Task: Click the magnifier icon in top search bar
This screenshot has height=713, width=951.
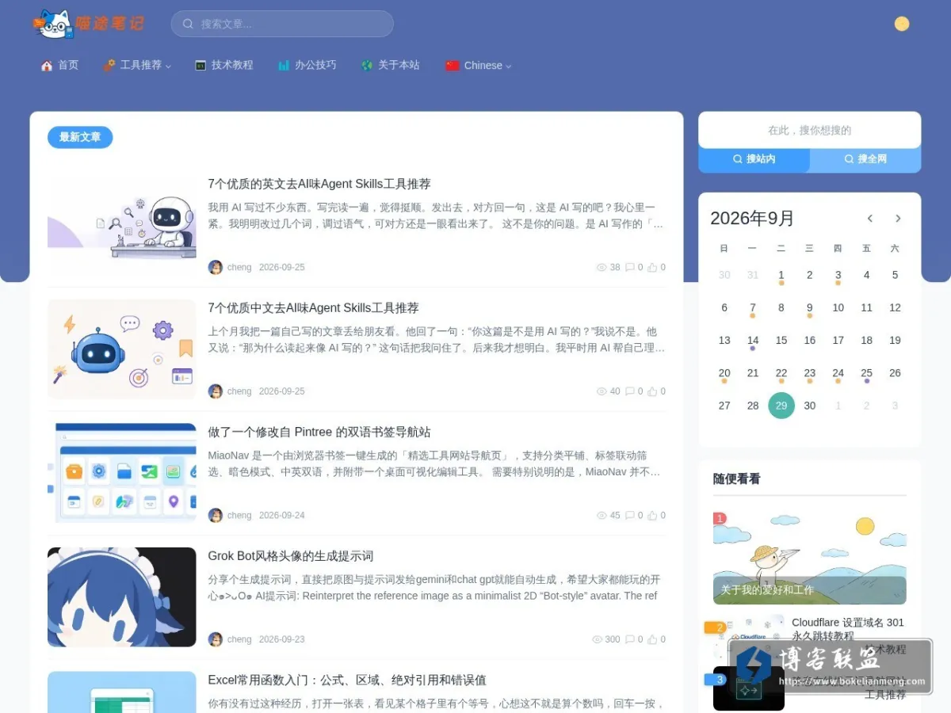Action: pyautogui.click(x=188, y=24)
